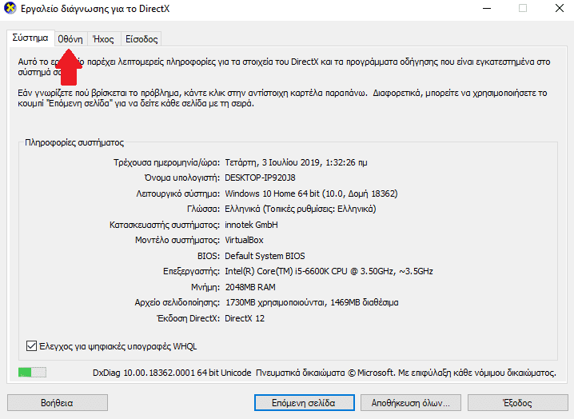Click the label Αρχείο σελιδοποίησης:
Image resolution: width=574 pixels, height=419 pixels.
pos(177,302)
